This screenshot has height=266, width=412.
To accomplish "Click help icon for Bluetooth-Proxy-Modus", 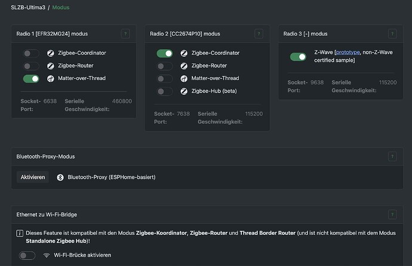I will [x=392, y=157].
